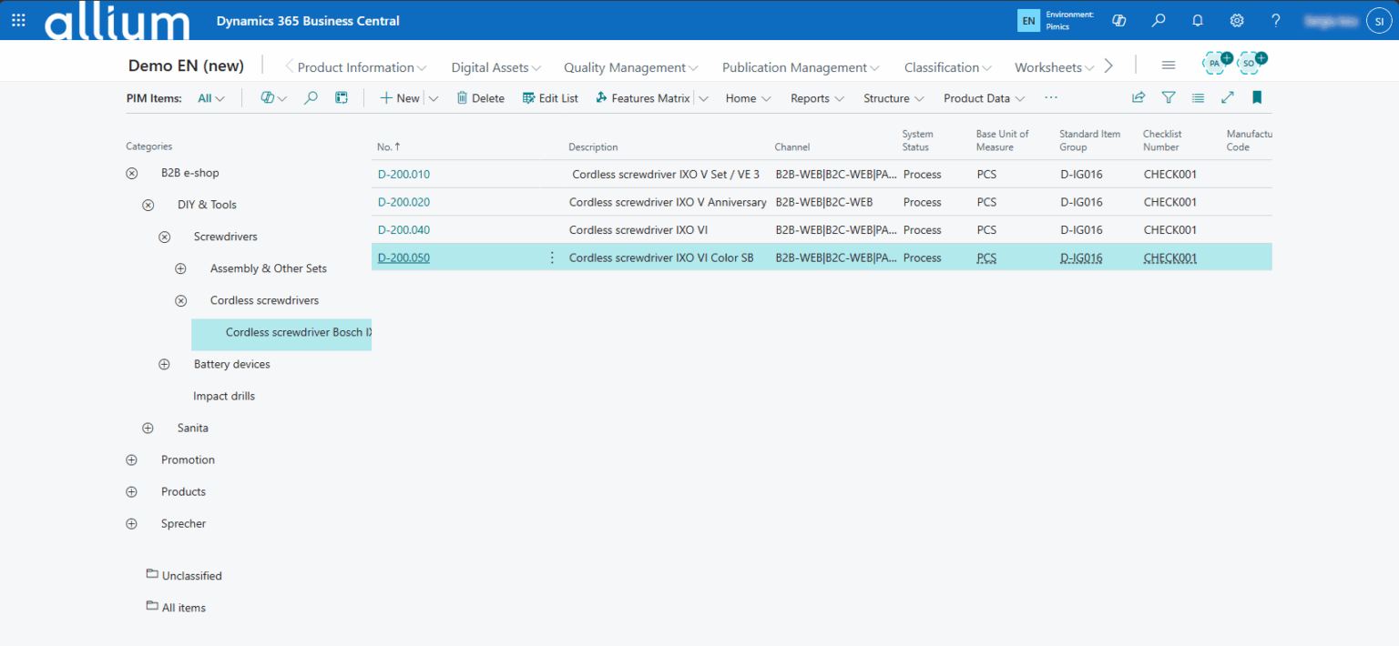
Task: Open item D-200.020 link
Action: tap(403, 202)
